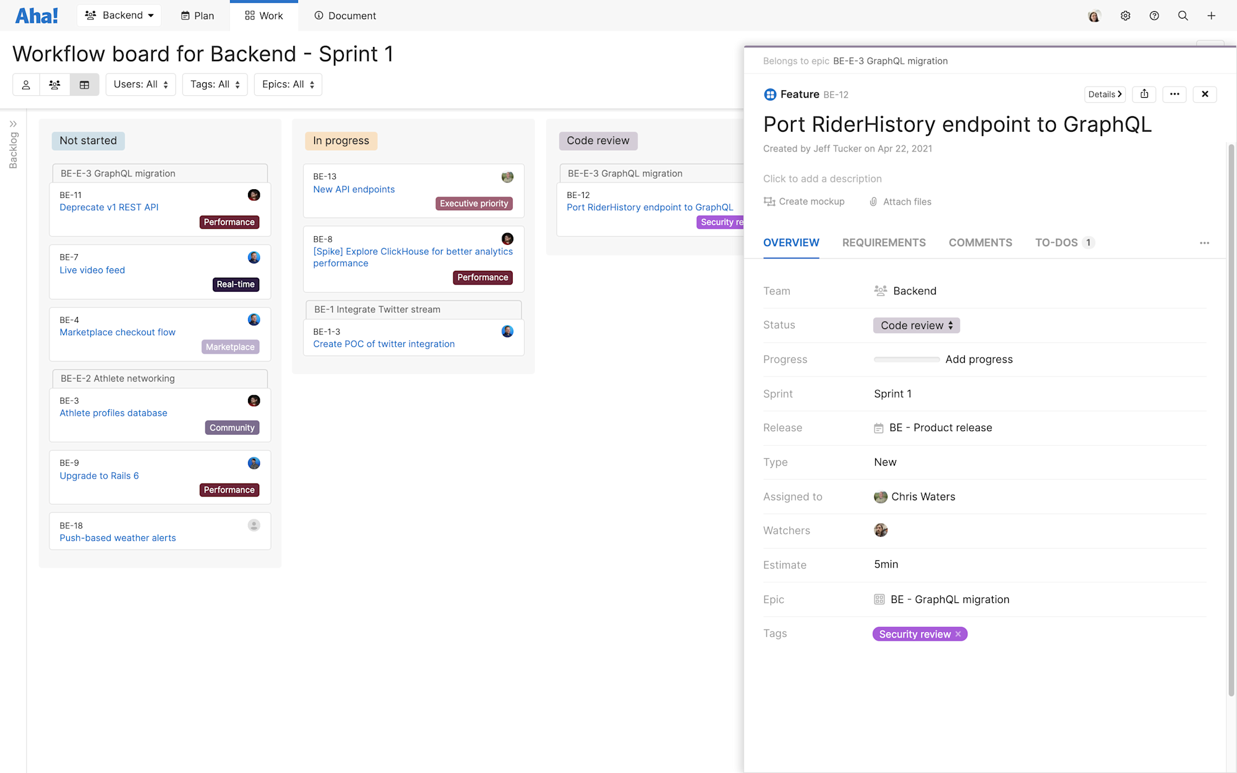
Task: Click the feature panel scrollbar
Action: coord(1231,421)
